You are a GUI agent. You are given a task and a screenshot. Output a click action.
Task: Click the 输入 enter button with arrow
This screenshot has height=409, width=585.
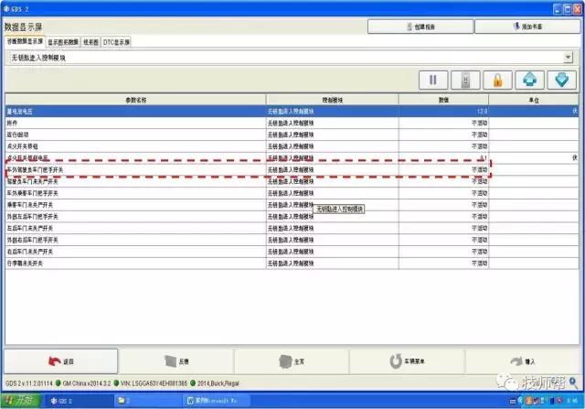522,361
